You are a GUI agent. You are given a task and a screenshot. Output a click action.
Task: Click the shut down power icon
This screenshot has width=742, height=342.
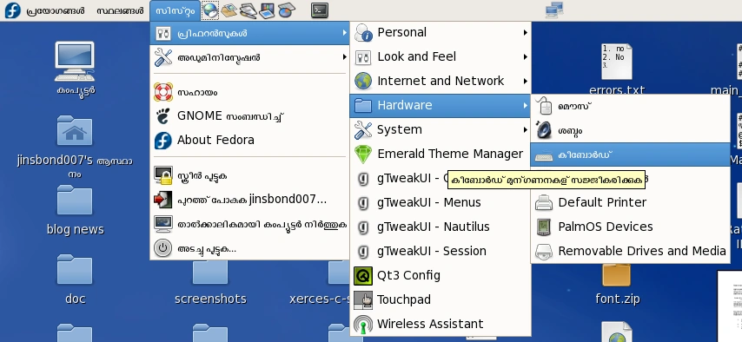[163, 248]
